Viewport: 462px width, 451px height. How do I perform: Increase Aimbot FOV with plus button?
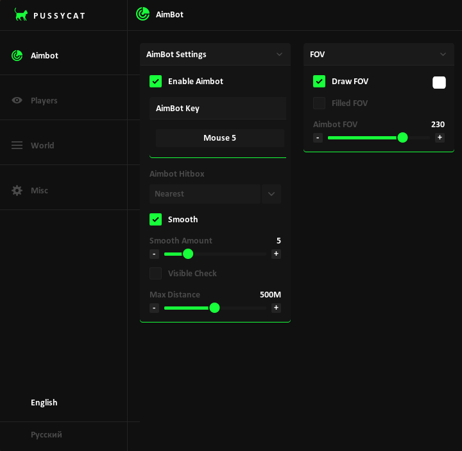click(440, 137)
